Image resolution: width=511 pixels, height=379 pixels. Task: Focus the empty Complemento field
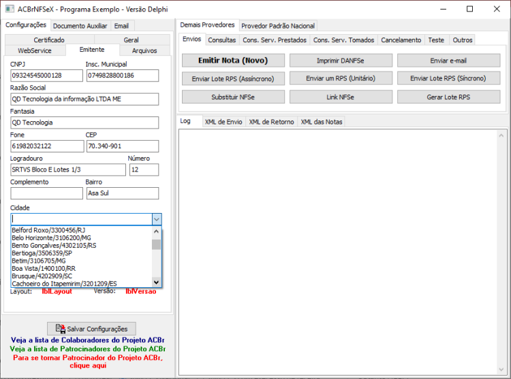(46, 193)
